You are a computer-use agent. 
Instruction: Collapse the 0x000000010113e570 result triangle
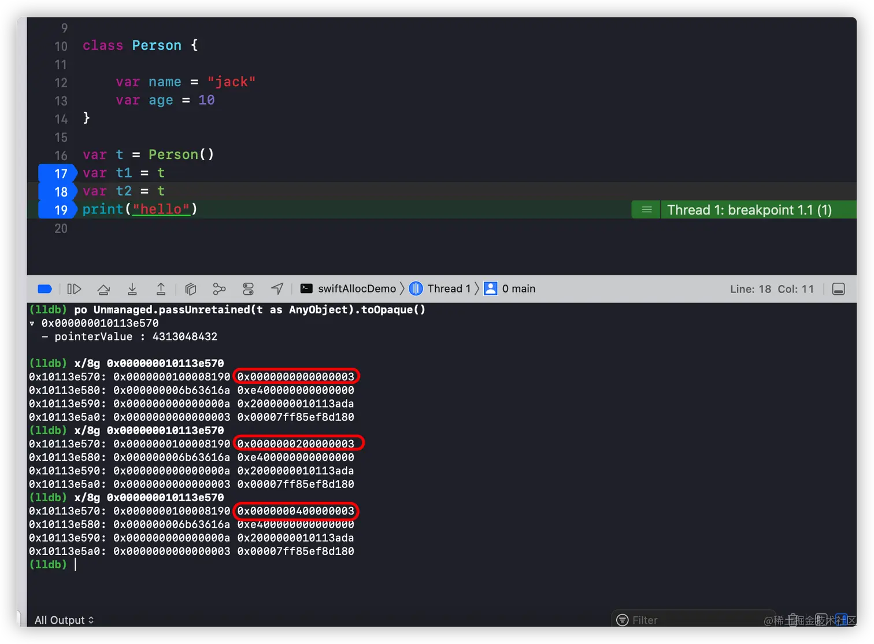32,324
